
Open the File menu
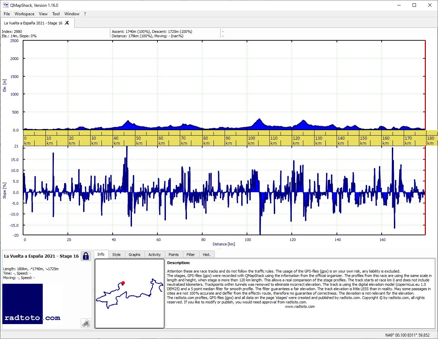click(7, 14)
